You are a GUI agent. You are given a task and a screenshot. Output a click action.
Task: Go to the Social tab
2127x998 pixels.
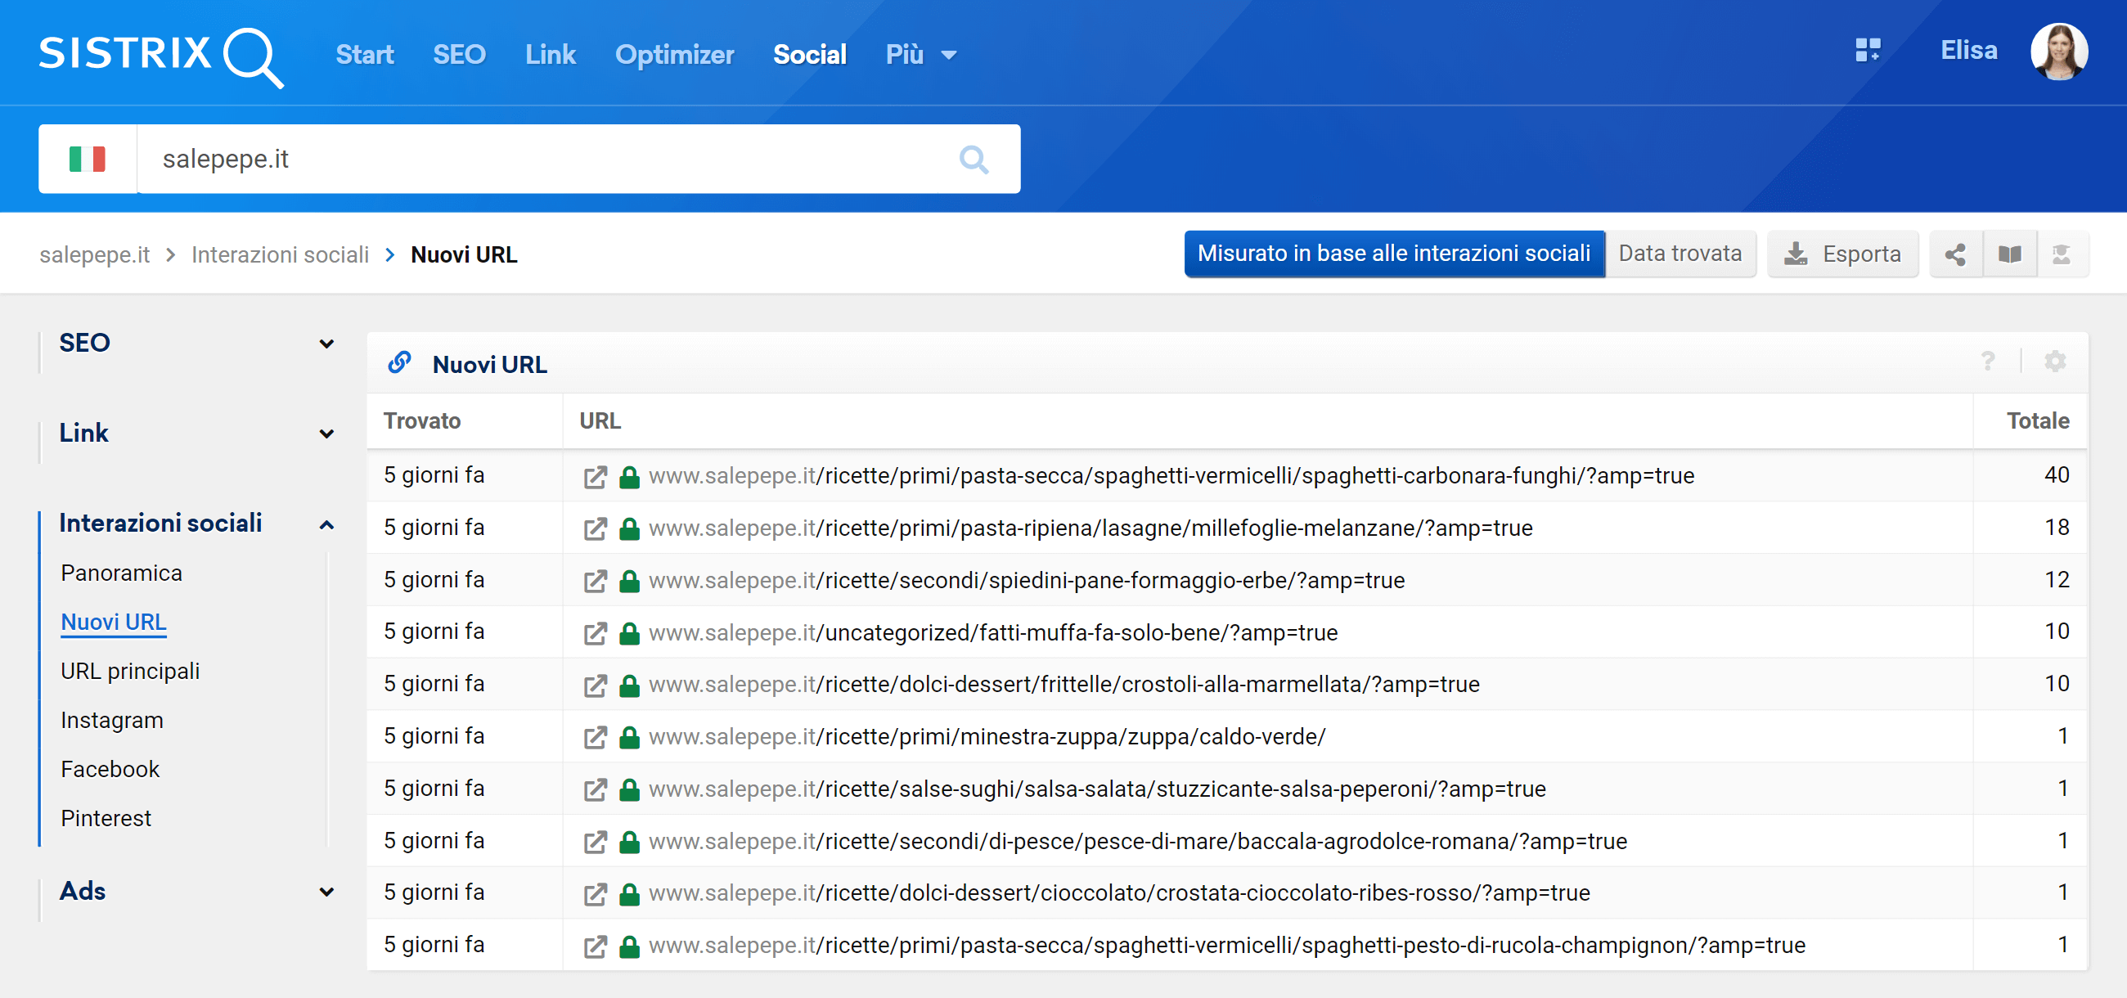(x=809, y=55)
